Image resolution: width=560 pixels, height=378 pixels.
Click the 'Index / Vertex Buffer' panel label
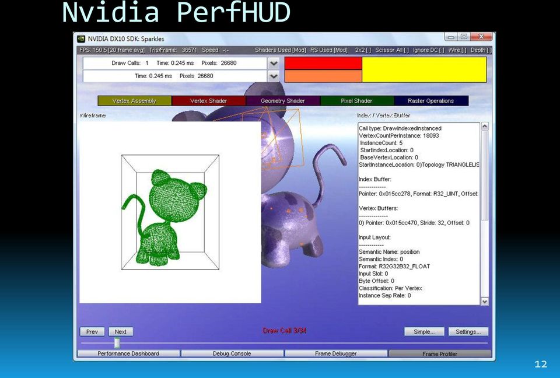(x=384, y=116)
